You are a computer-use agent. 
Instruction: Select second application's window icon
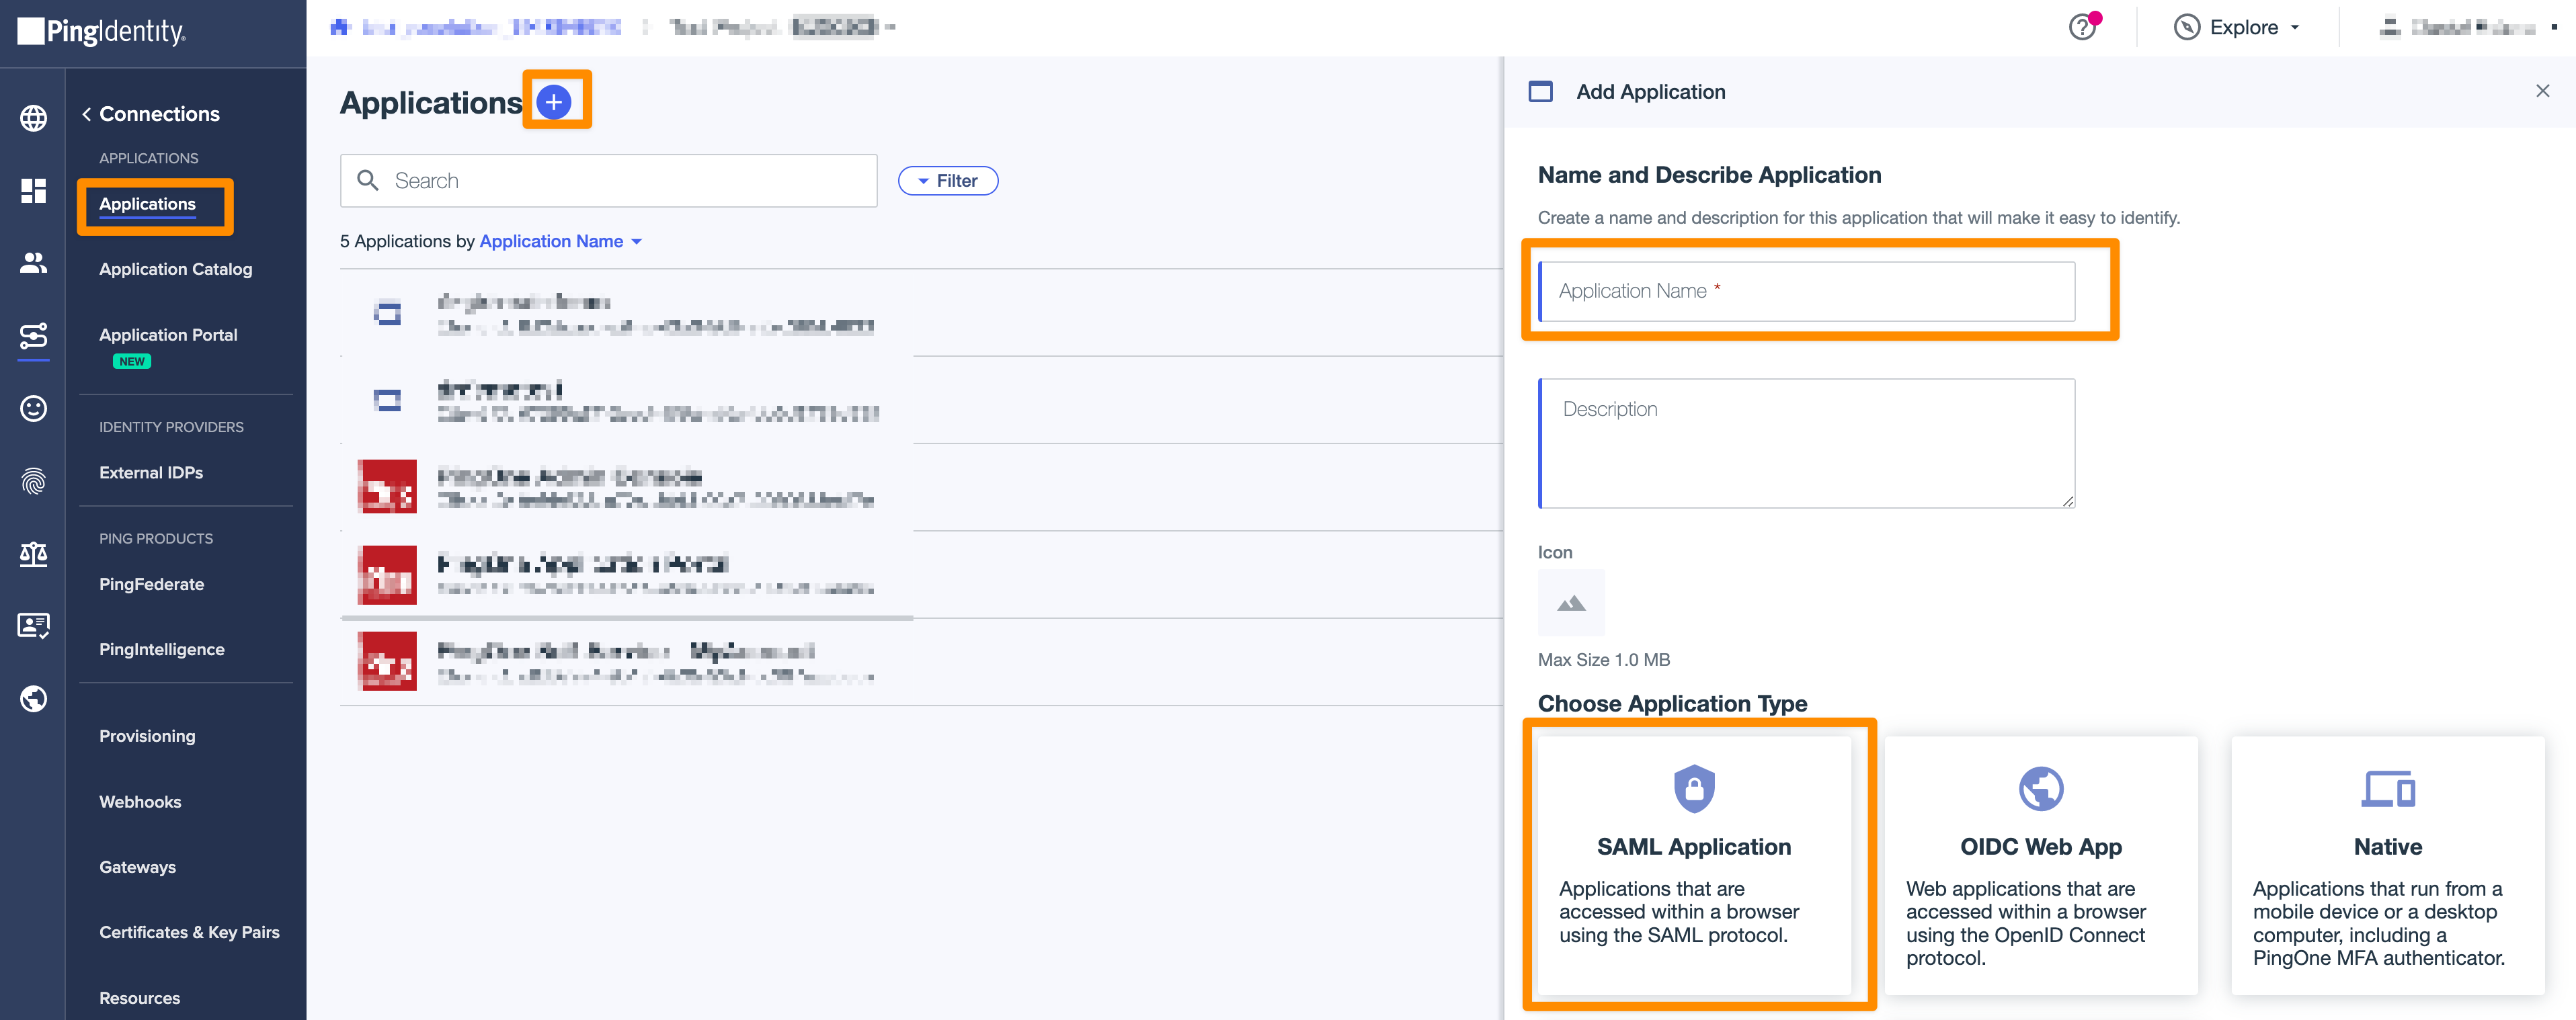pyautogui.click(x=387, y=401)
